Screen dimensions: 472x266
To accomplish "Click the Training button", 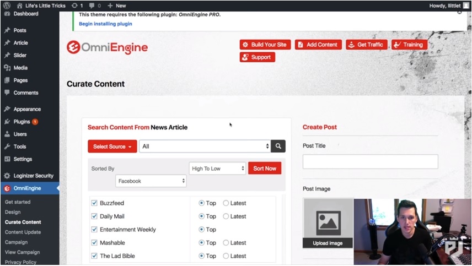I will pos(409,45).
